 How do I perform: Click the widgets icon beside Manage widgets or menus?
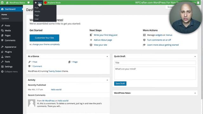[144, 35]
